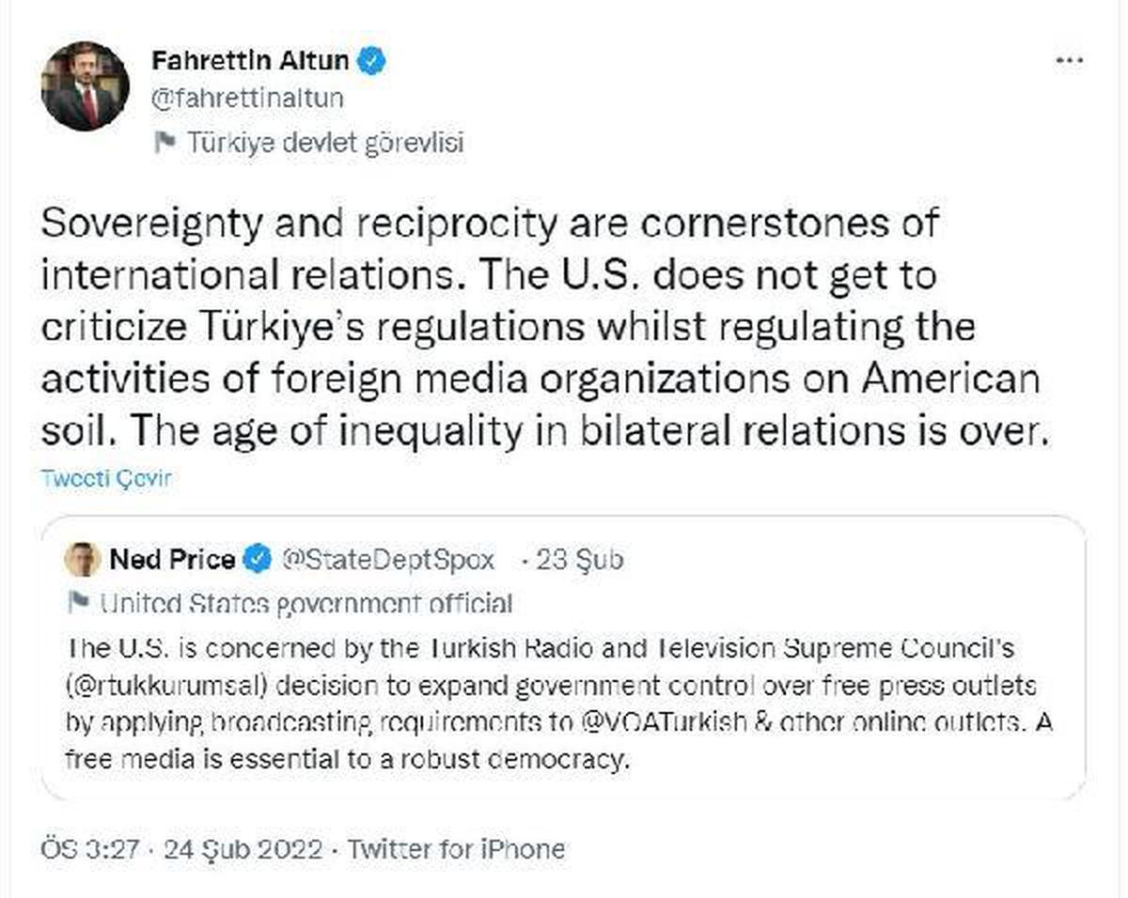Select the Türkiye devlet görevlisi label
Viewport: 1128px width, 898px height.
click(326, 143)
